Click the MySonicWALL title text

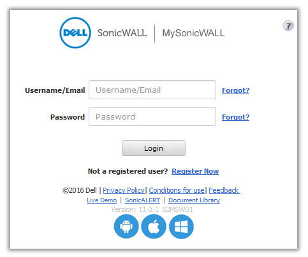193,33
